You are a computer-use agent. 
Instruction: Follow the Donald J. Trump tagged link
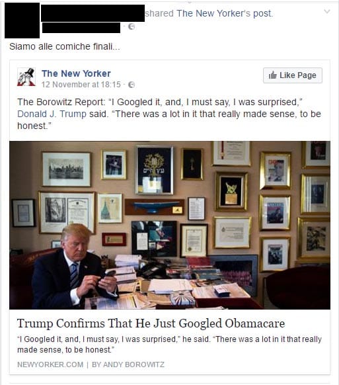52,114
